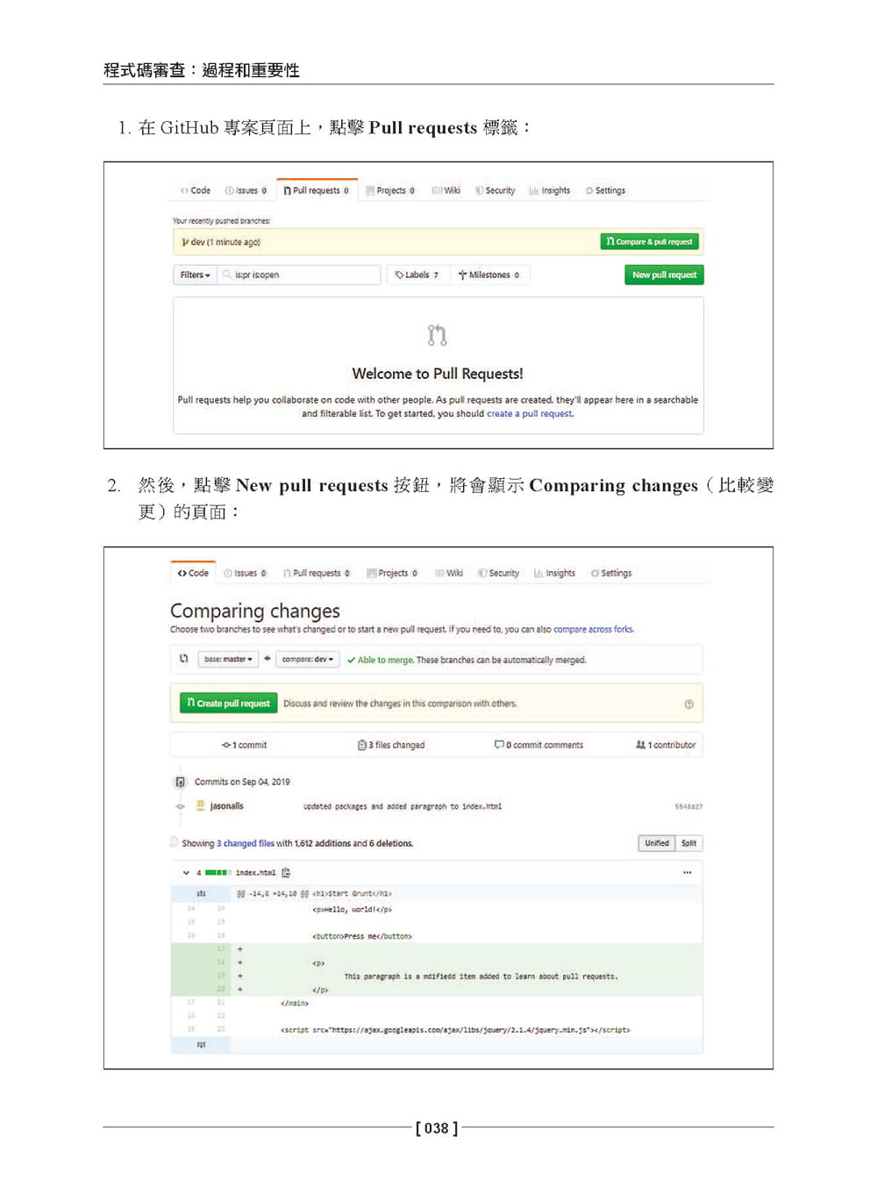Open Security tab in first GitHub screenshot
Viewport: 877px width, 1187px height.
click(496, 190)
